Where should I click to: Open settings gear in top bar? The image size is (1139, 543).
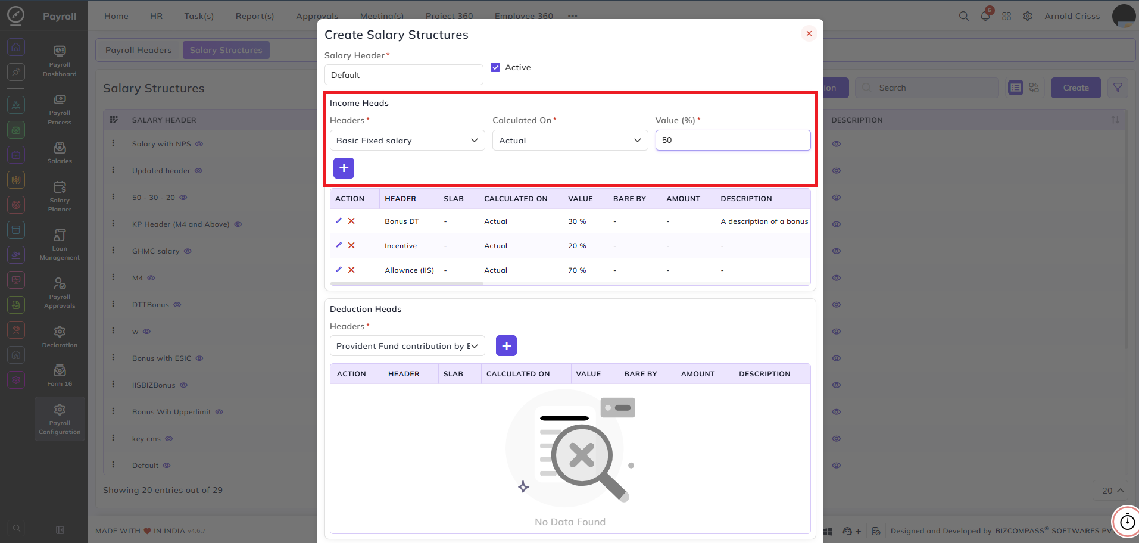click(1028, 16)
